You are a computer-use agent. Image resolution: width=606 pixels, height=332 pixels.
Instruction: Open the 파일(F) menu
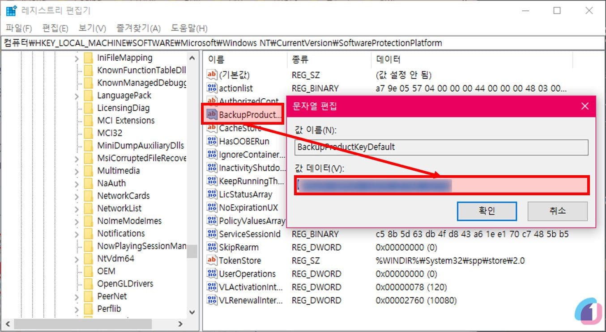[19, 28]
